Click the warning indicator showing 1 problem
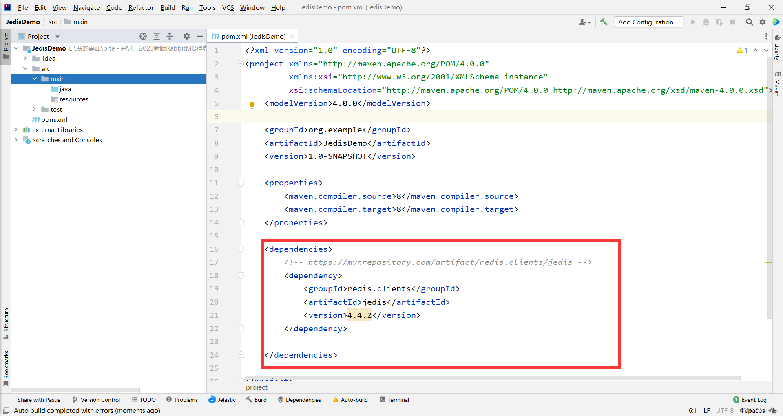Viewport: 783px width, 416px height. pyautogui.click(x=742, y=50)
